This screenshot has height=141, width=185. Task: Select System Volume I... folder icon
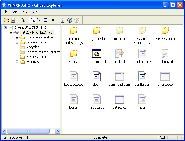click(x=142, y=31)
